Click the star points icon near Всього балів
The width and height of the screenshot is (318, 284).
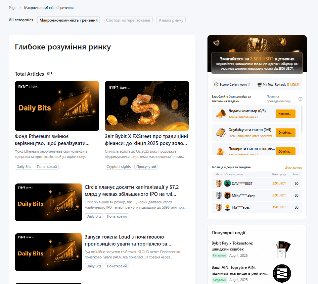point(216,84)
